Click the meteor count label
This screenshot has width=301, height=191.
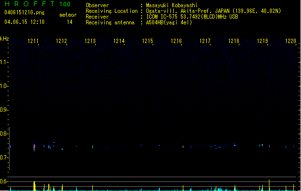click(68, 15)
